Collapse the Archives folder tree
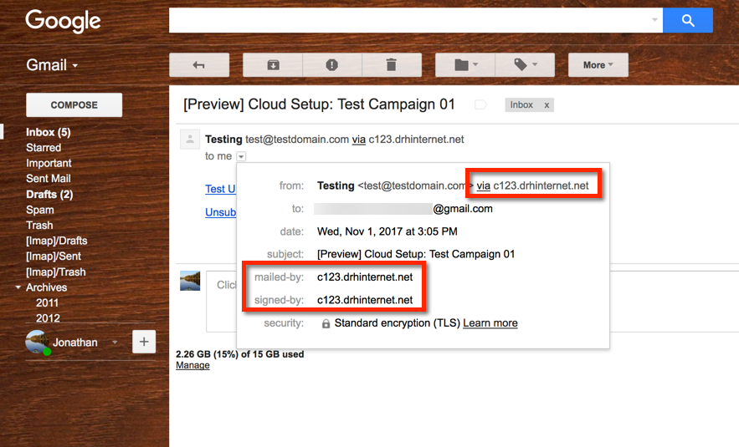739x447 pixels. [x=18, y=287]
